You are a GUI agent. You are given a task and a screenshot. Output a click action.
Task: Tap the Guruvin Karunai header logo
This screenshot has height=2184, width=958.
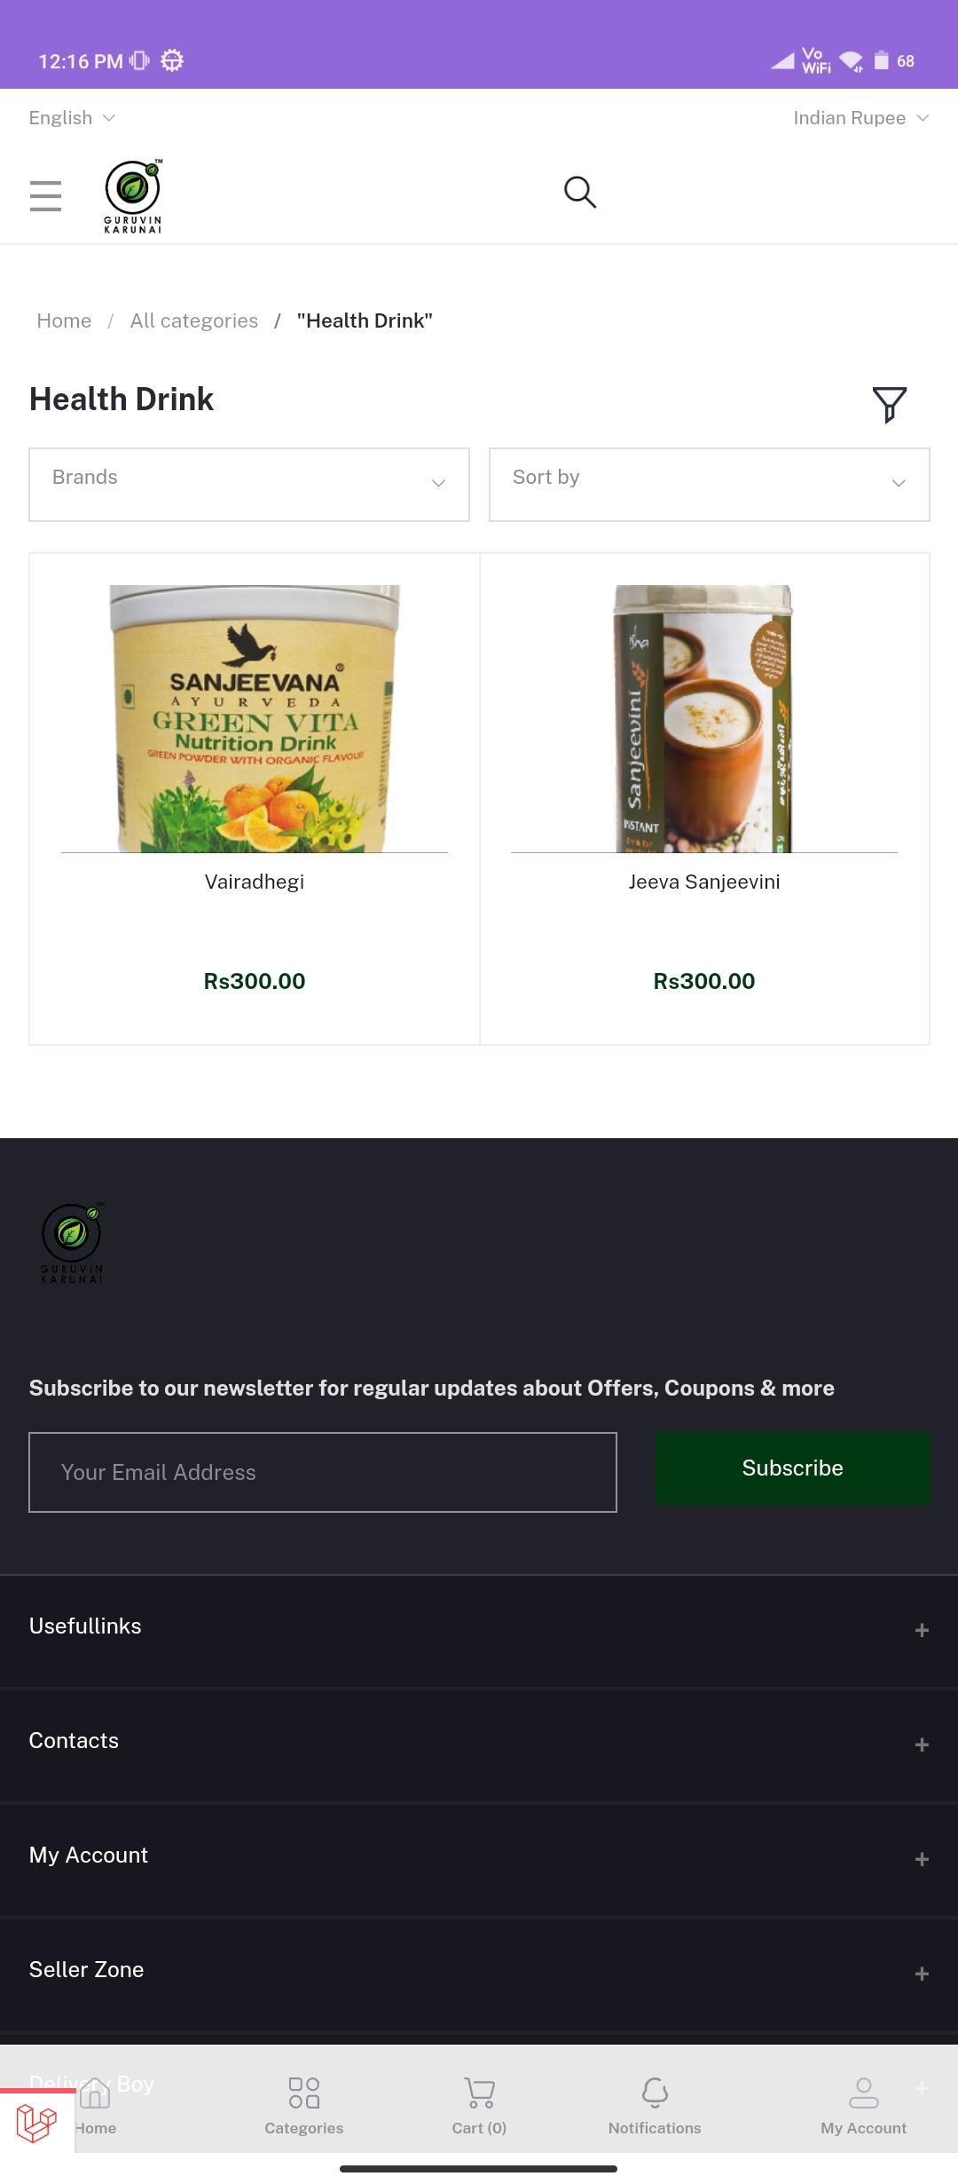coord(133,196)
